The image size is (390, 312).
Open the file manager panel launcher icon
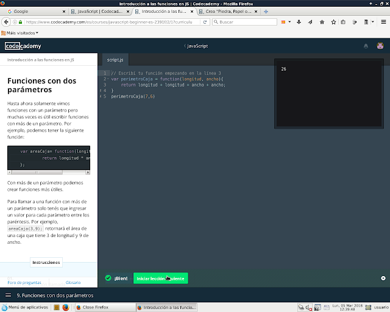coord(57,307)
